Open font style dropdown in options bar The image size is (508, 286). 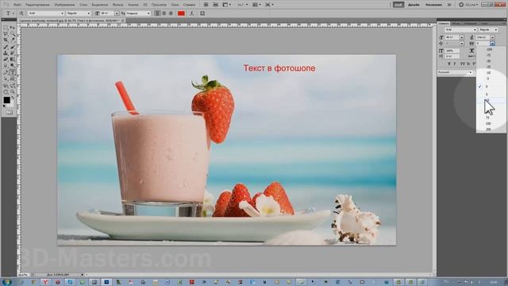[x=88, y=14]
